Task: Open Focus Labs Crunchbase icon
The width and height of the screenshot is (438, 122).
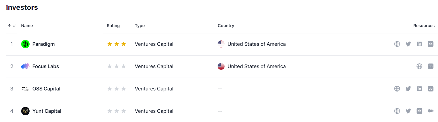Action: tap(430, 66)
